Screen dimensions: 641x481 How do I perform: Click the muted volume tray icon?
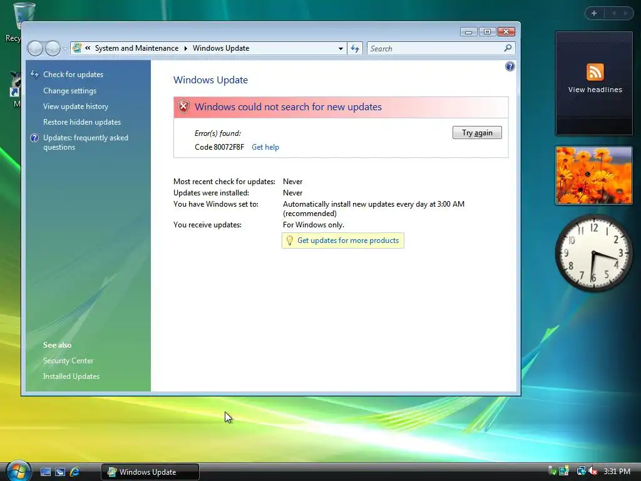pos(592,471)
